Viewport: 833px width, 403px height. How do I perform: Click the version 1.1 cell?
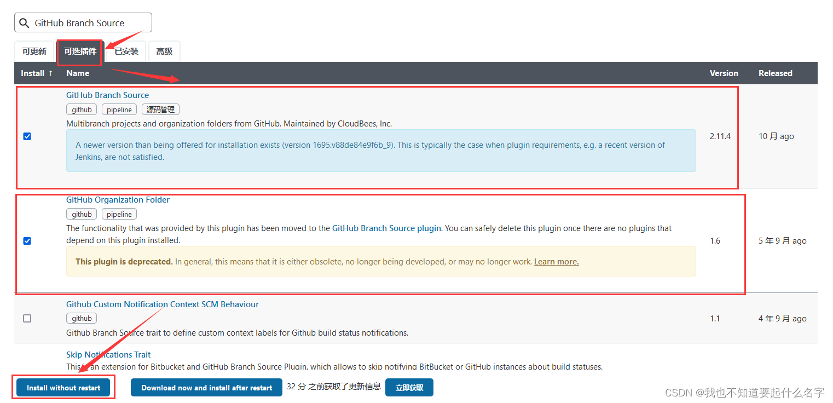click(715, 318)
